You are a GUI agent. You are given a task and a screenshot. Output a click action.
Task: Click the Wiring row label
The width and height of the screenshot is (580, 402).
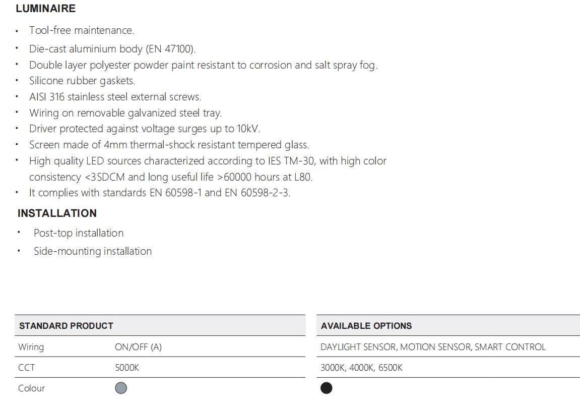tap(31, 347)
